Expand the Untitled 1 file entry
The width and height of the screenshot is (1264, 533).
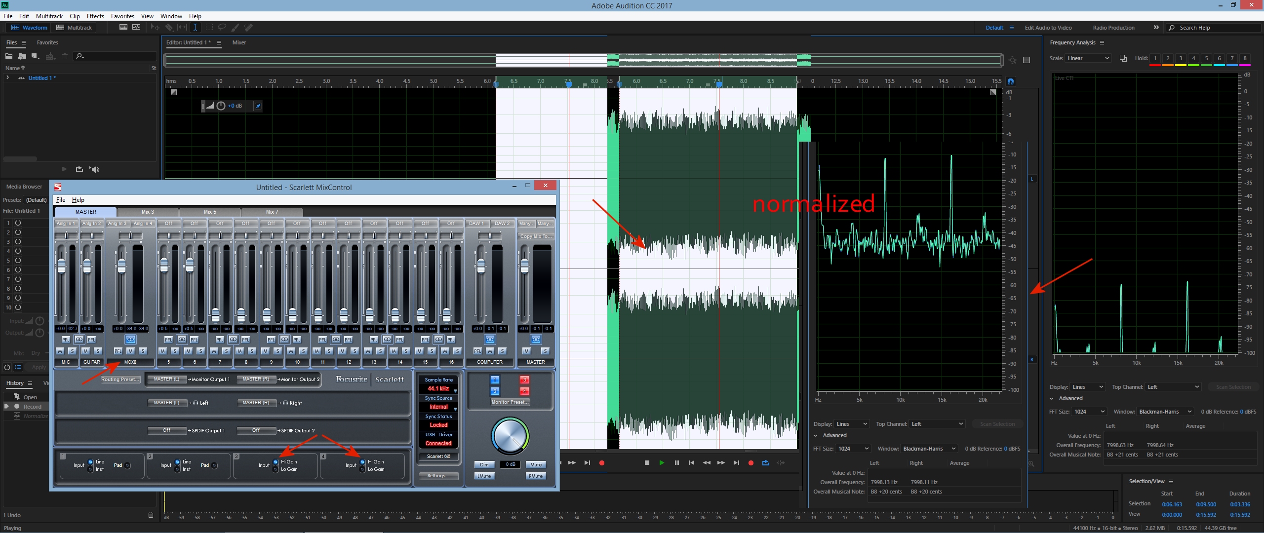pos(7,78)
